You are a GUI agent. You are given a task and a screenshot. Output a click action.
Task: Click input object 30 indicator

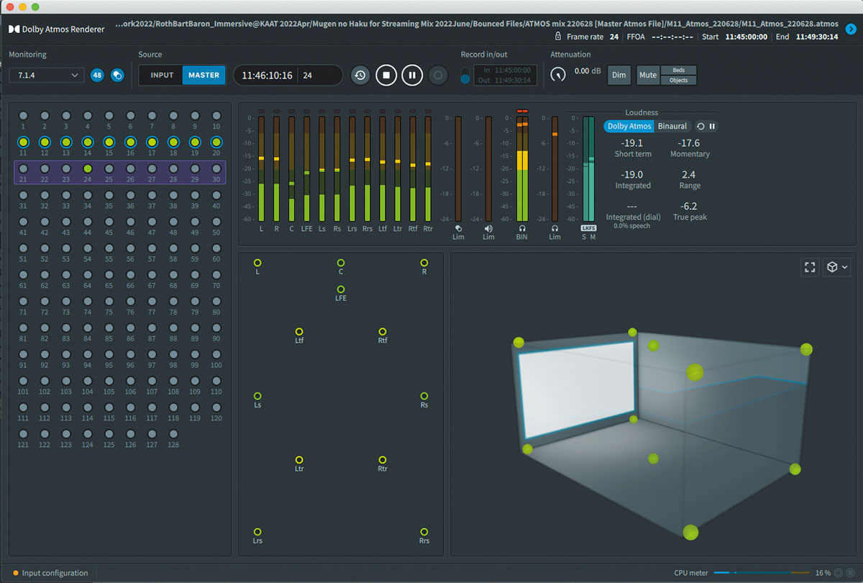tap(216, 168)
